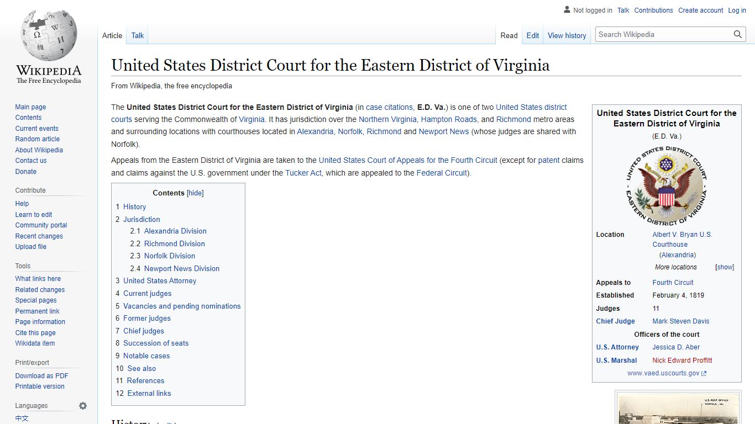Open Printable version

pos(40,386)
